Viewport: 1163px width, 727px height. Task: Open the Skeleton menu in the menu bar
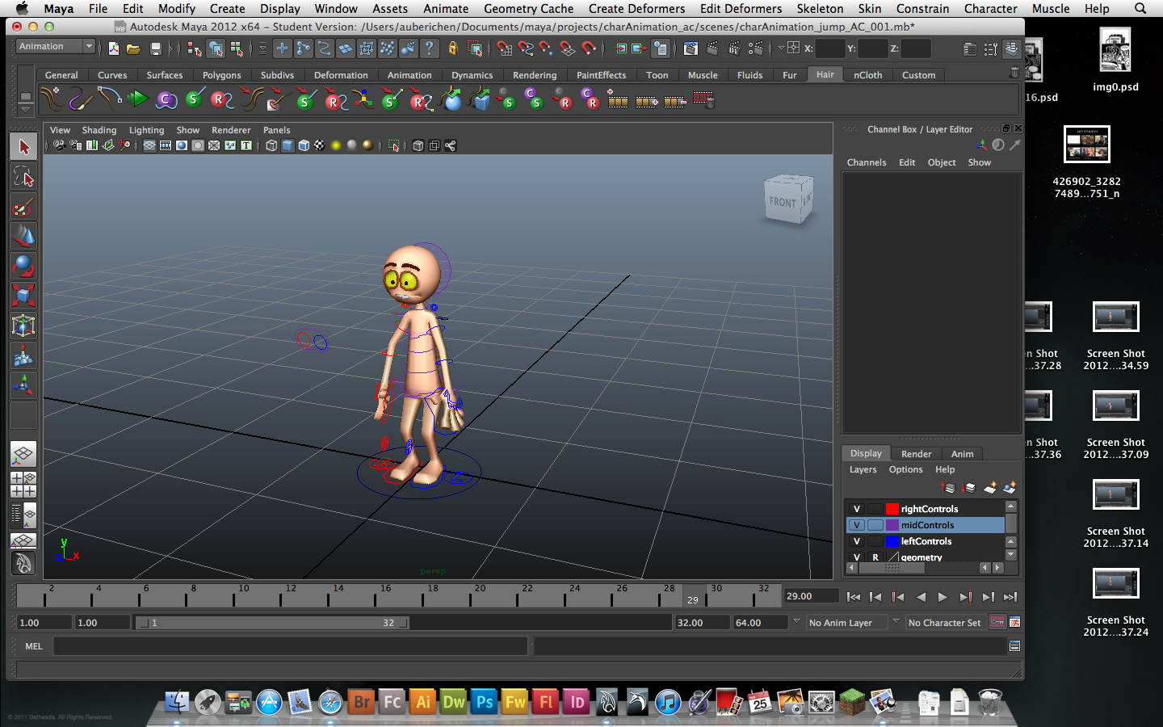(x=820, y=9)
